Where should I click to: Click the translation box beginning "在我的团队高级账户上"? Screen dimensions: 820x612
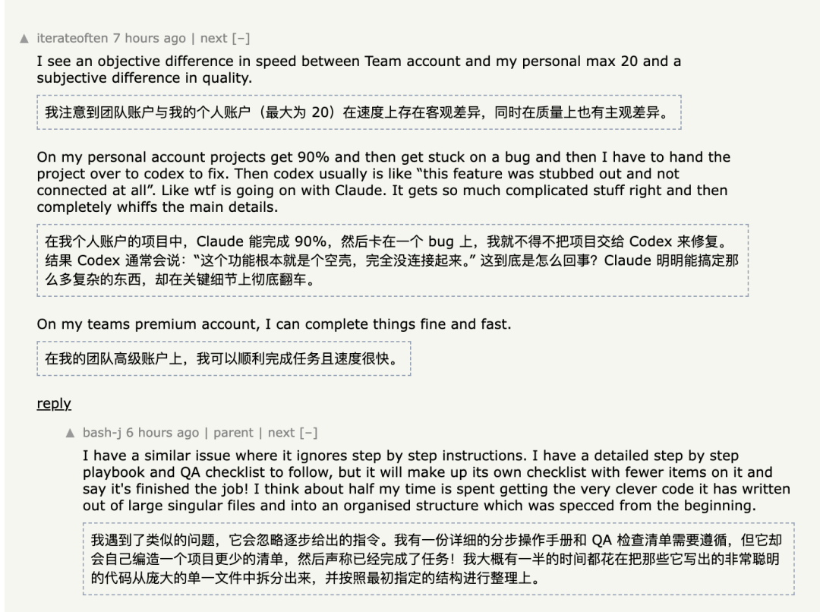click(223, 358)
